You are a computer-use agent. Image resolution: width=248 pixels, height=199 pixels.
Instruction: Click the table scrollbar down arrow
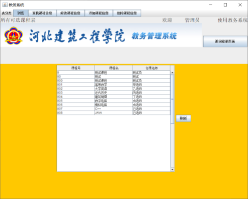point(173,169)
